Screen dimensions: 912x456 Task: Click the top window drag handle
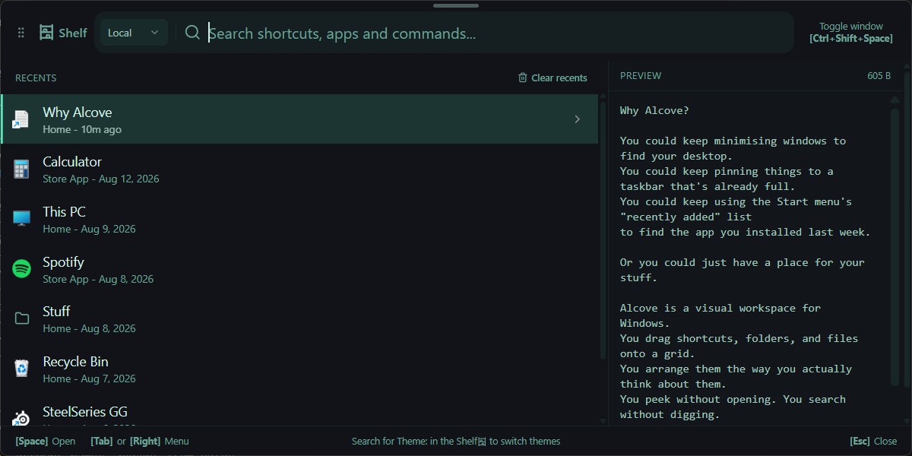point(456,5)
